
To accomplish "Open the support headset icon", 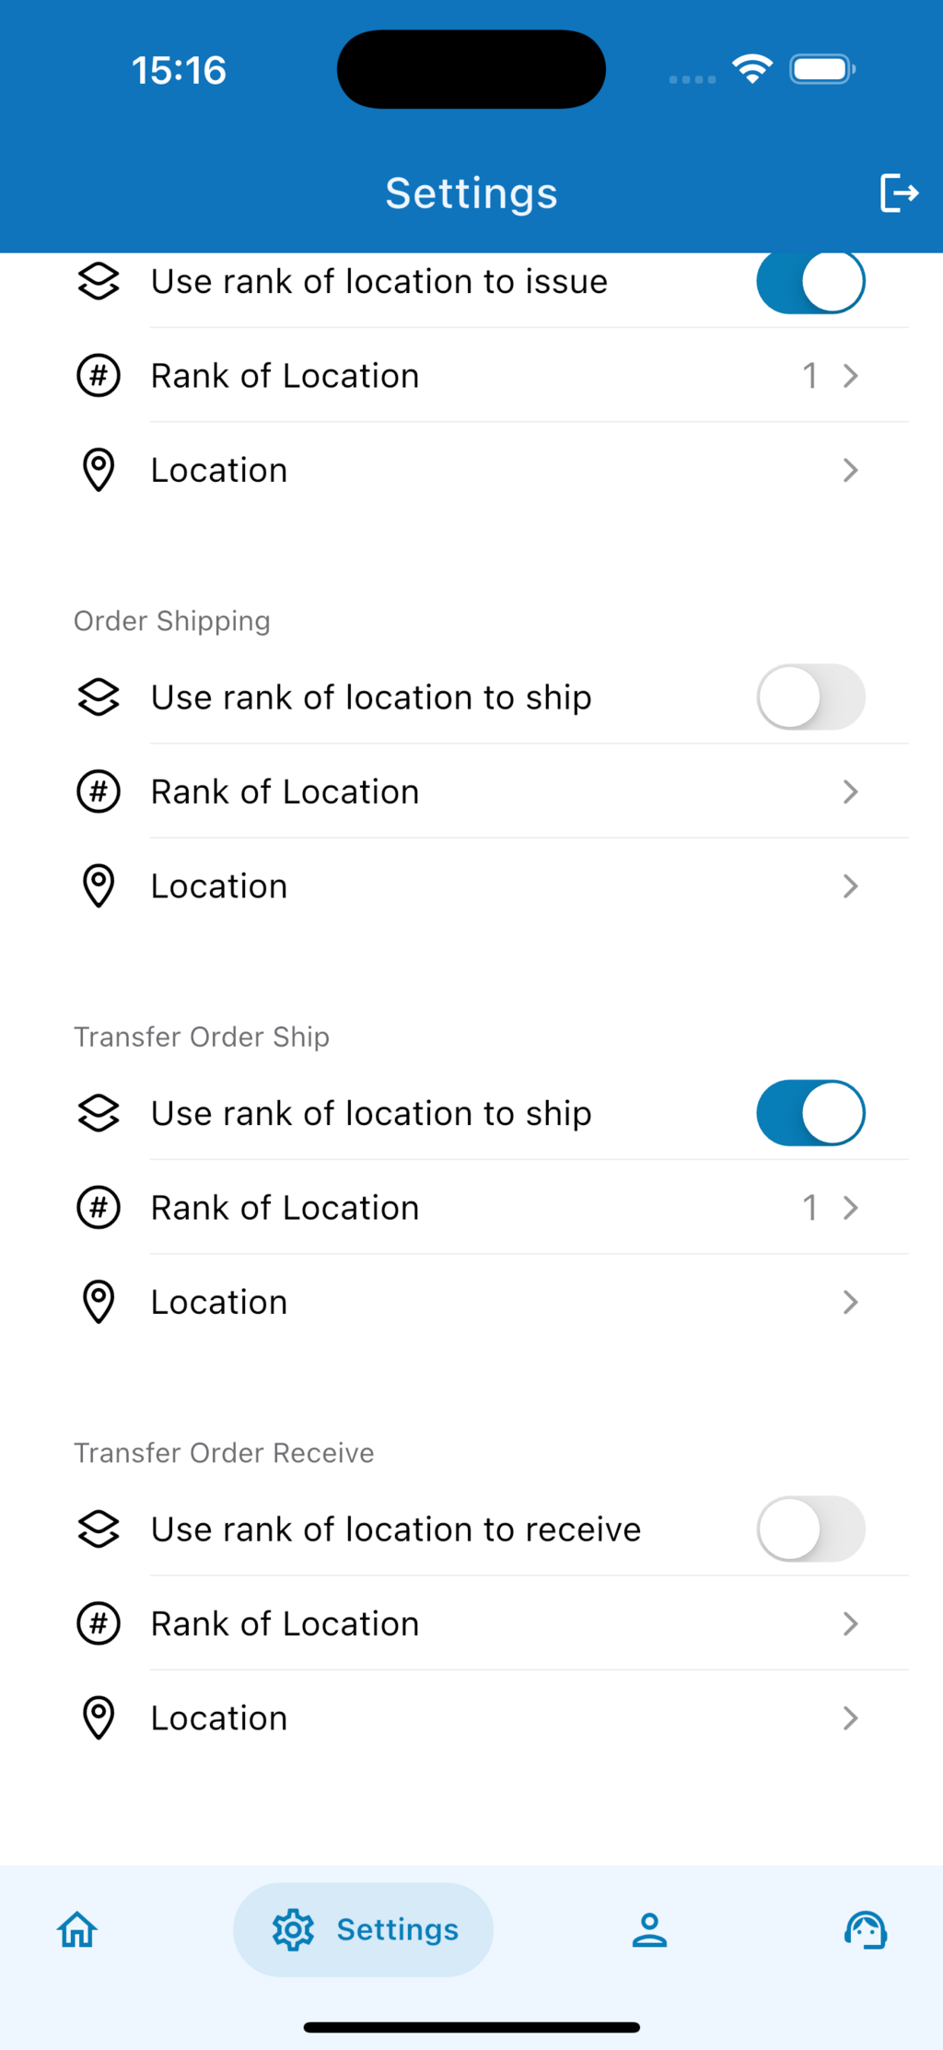I will click(x=866, y=1929).
